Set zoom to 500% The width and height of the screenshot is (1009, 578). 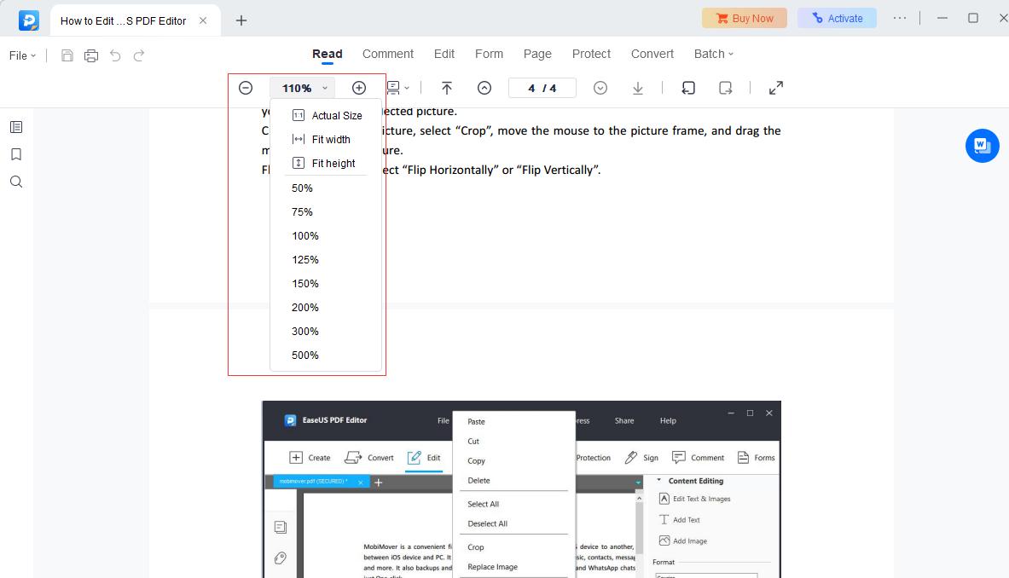pos(327,355)
